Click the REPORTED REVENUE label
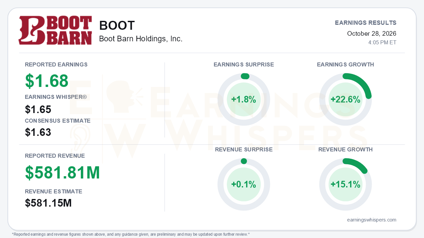Viewport: 424px width, 238px height. (55, 156)
